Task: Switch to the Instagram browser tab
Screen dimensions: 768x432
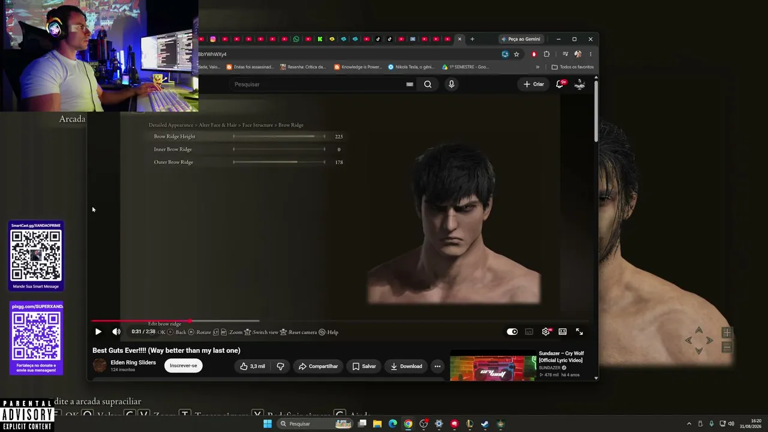Action: point(212,39)
